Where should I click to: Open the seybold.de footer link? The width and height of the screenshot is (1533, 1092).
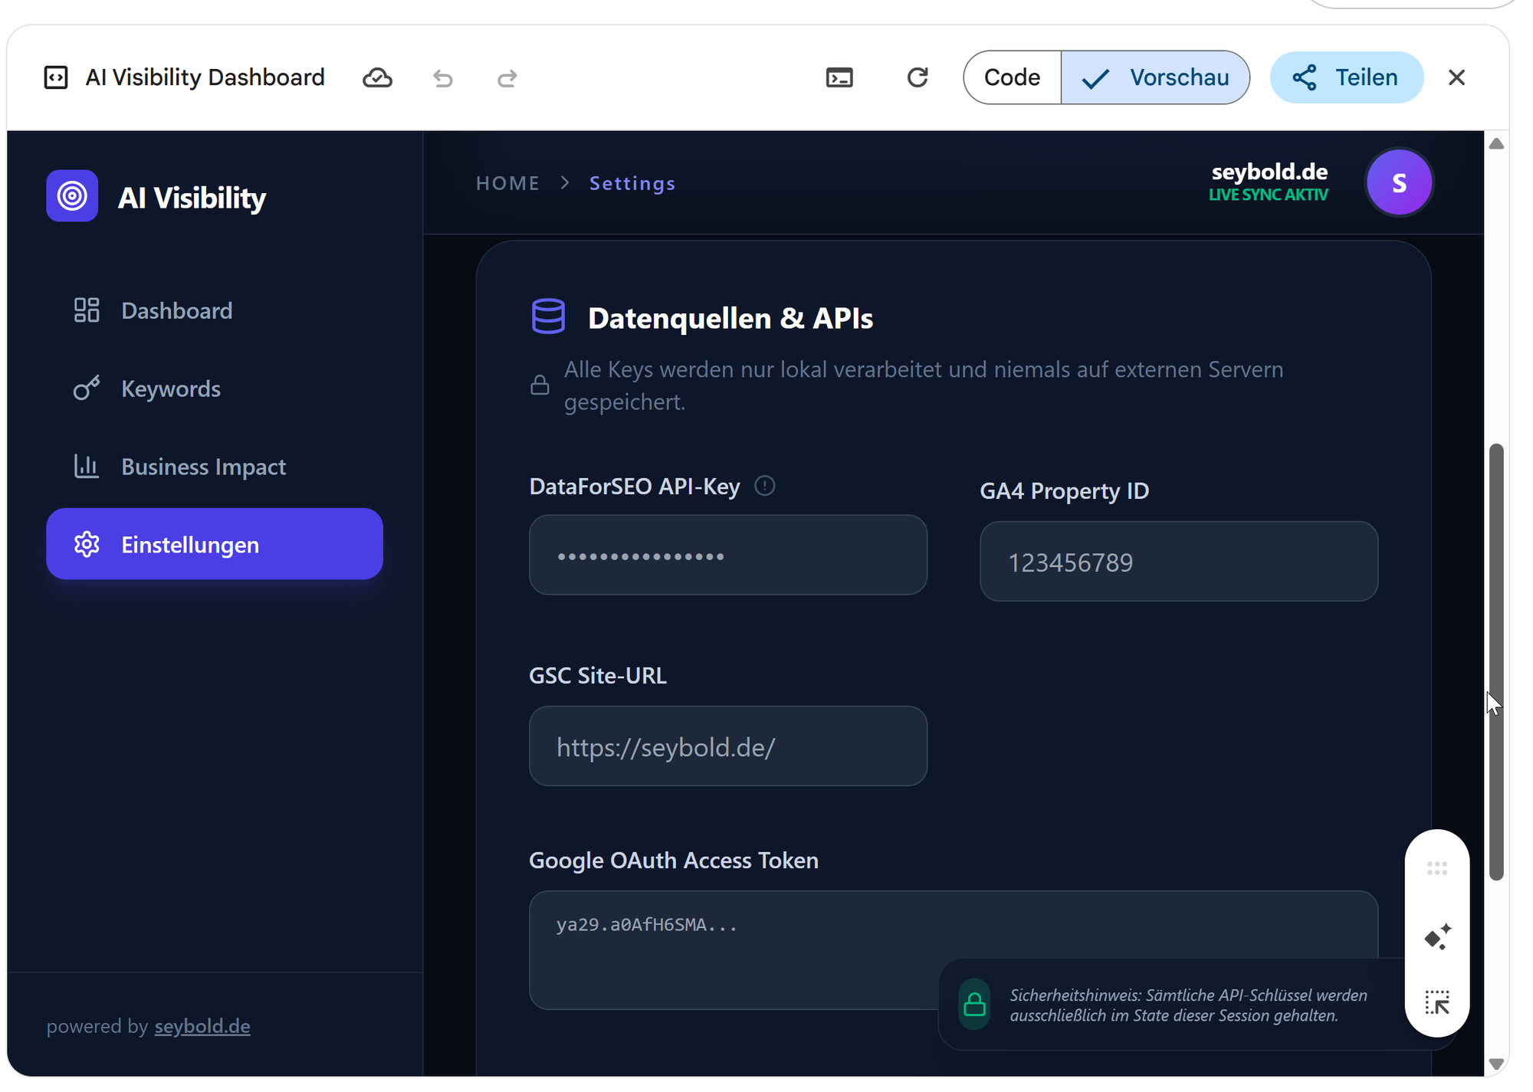[202, 1026]
